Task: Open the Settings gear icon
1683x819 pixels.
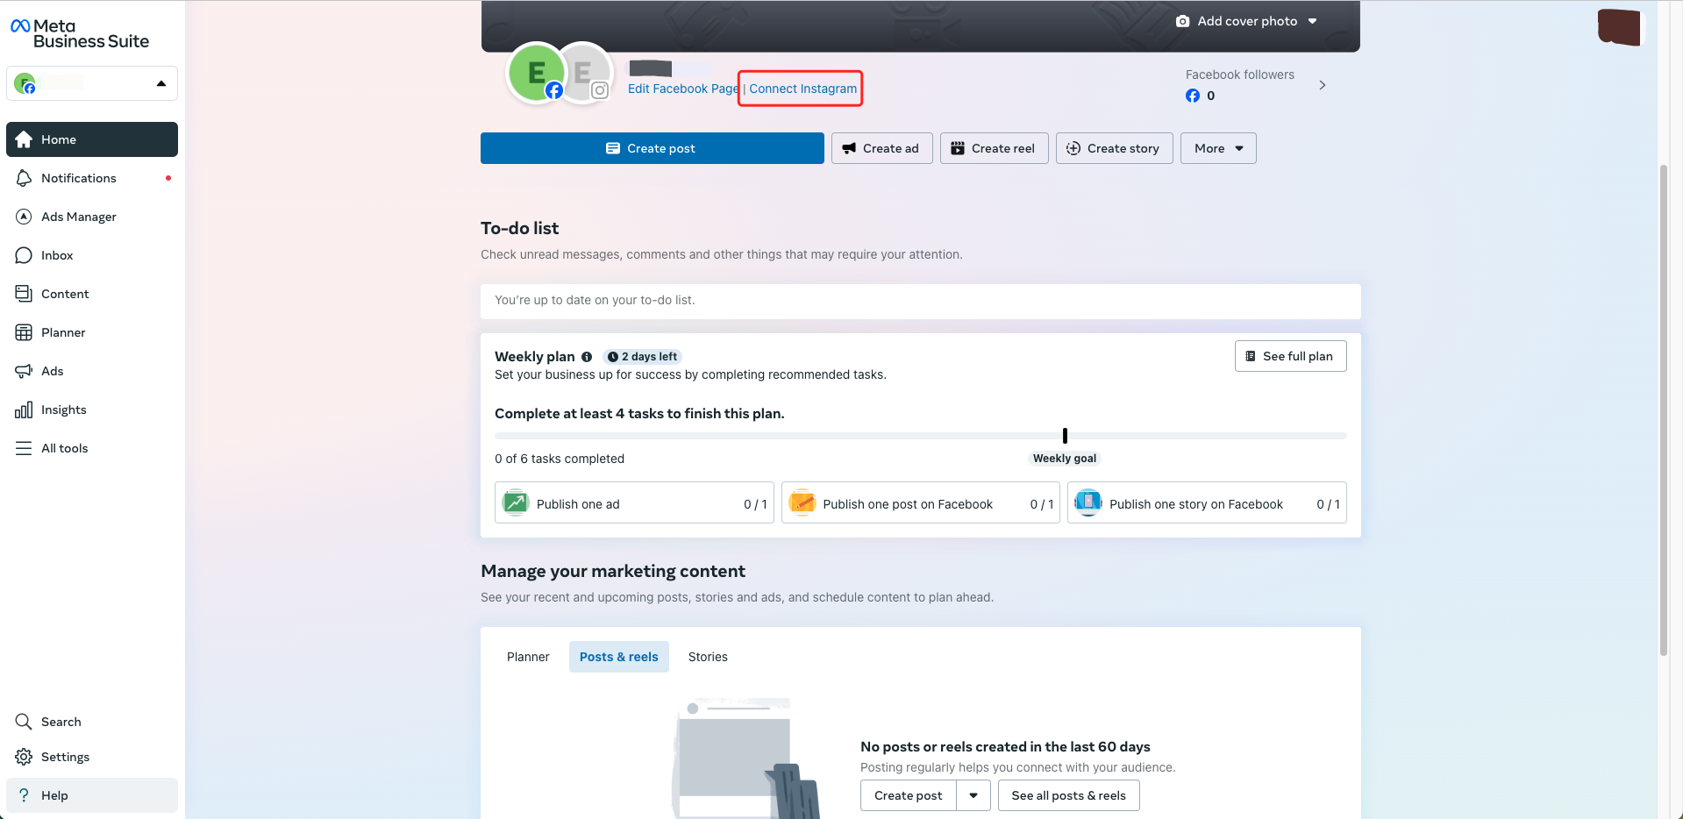Action: point(24,757)
